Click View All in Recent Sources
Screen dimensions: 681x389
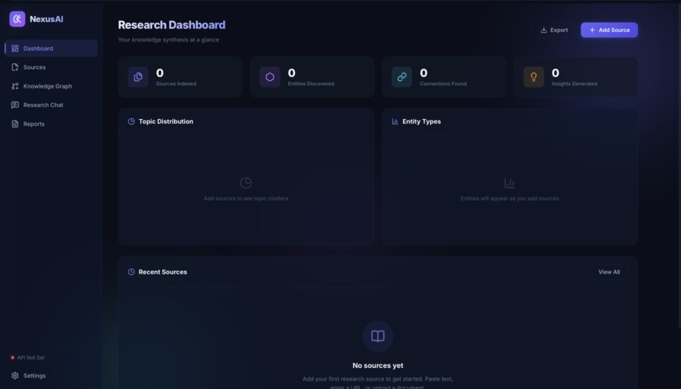click(x=609, y=272)
